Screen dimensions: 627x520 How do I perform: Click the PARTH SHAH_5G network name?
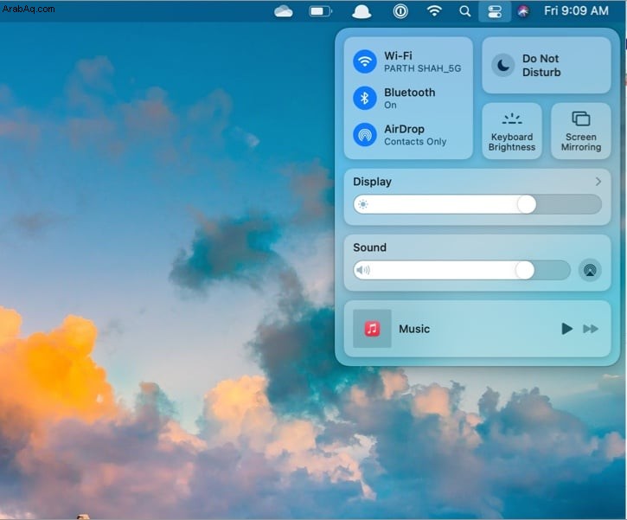point(423,68)
